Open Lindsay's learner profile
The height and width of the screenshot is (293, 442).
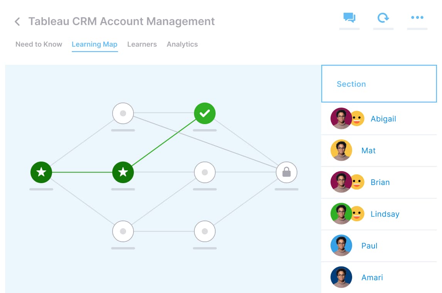(385, 214)
